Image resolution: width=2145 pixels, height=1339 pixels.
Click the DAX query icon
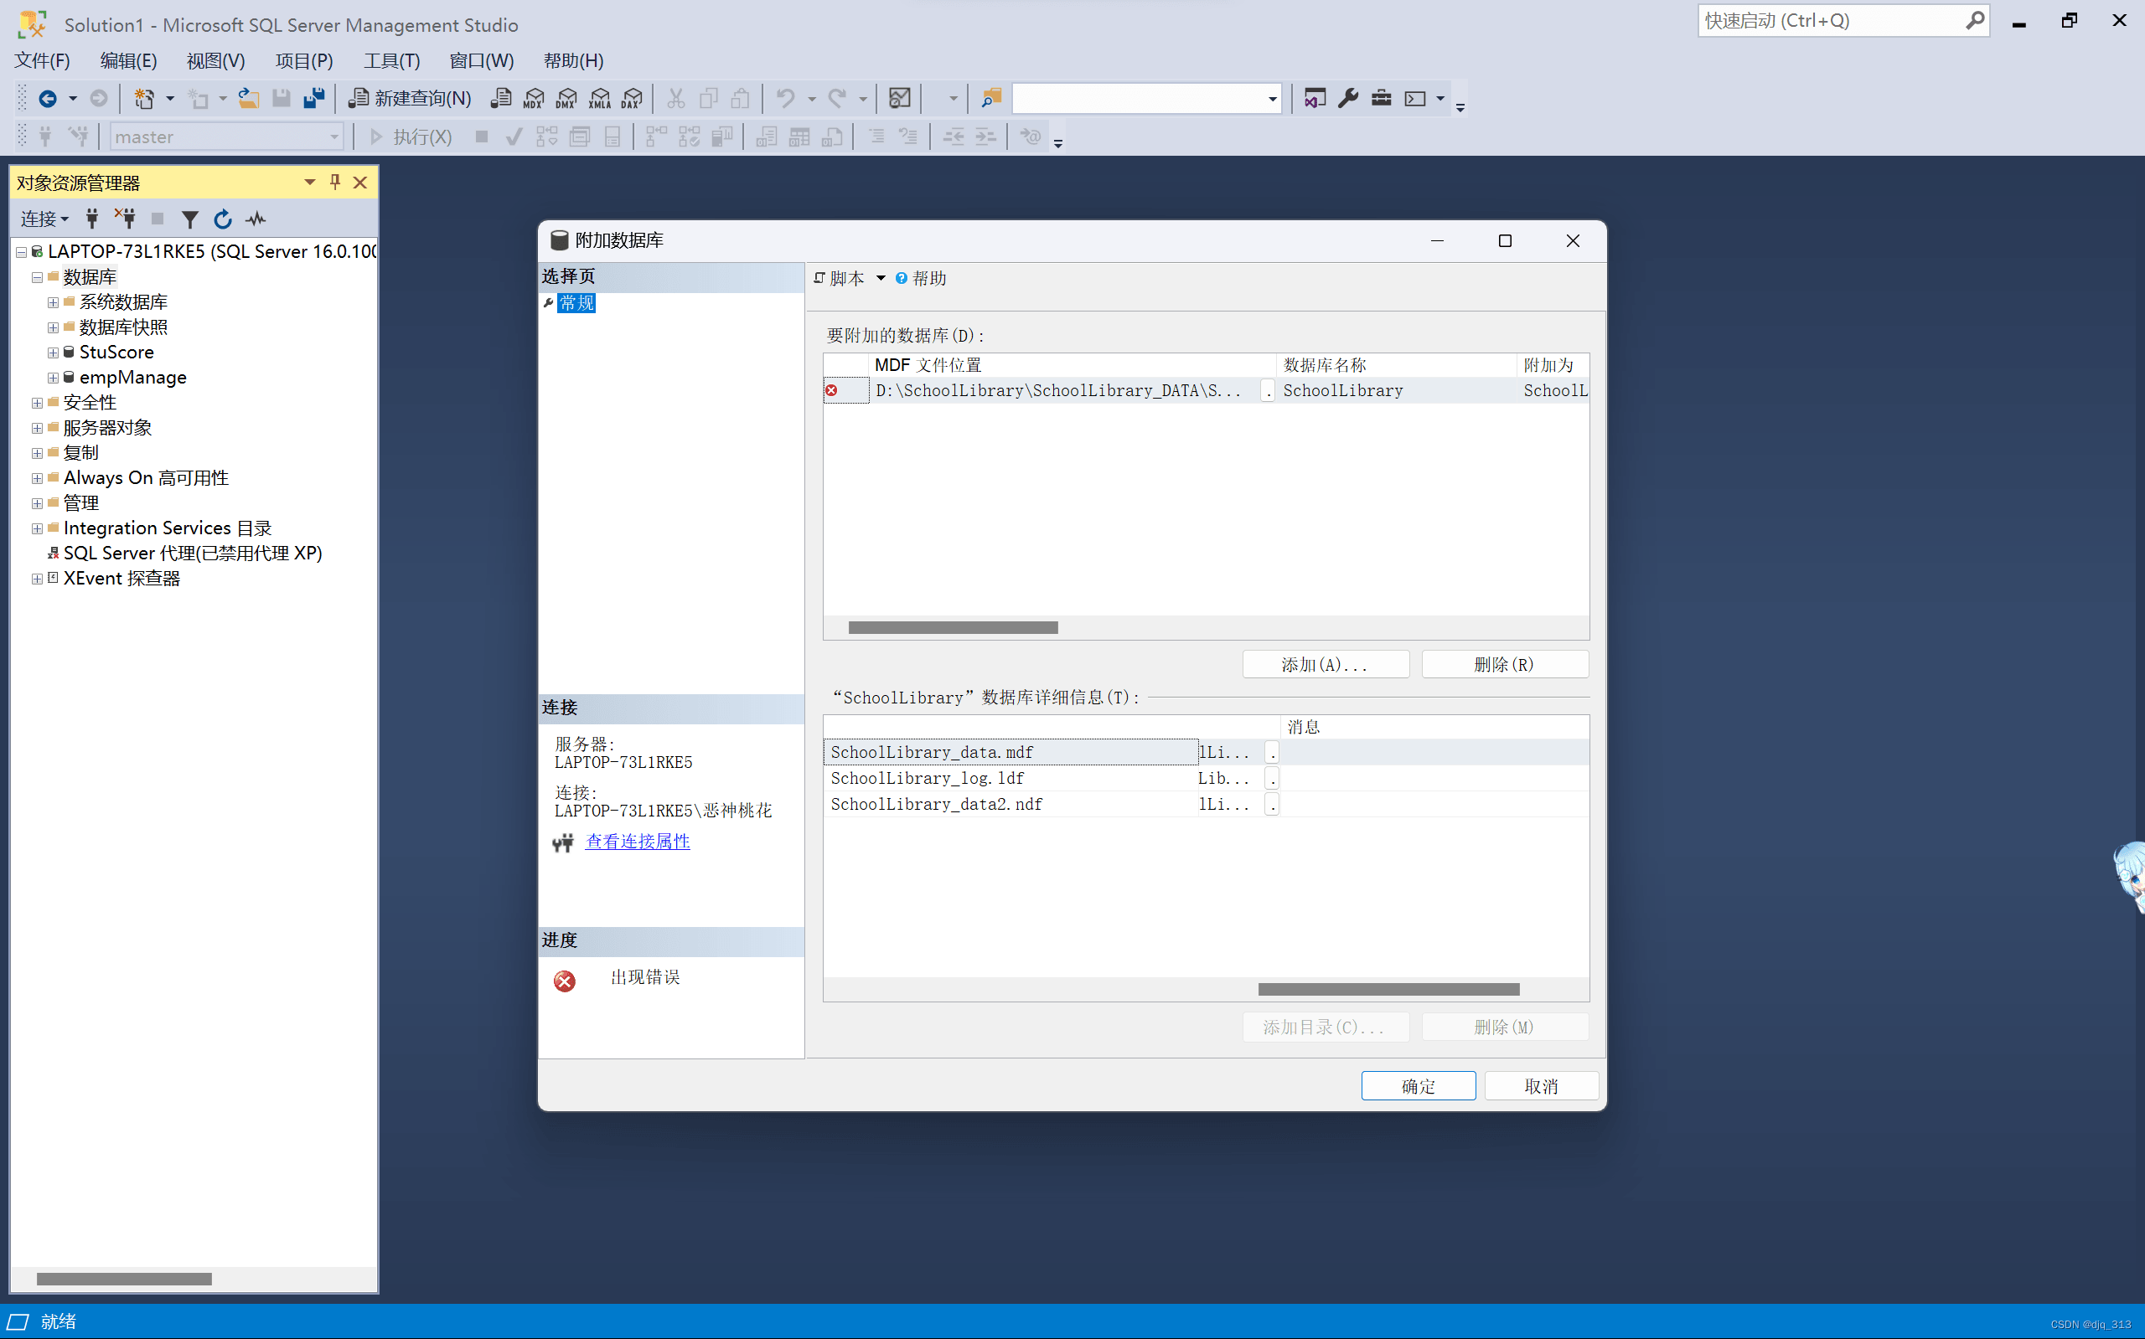coord(632,98)
